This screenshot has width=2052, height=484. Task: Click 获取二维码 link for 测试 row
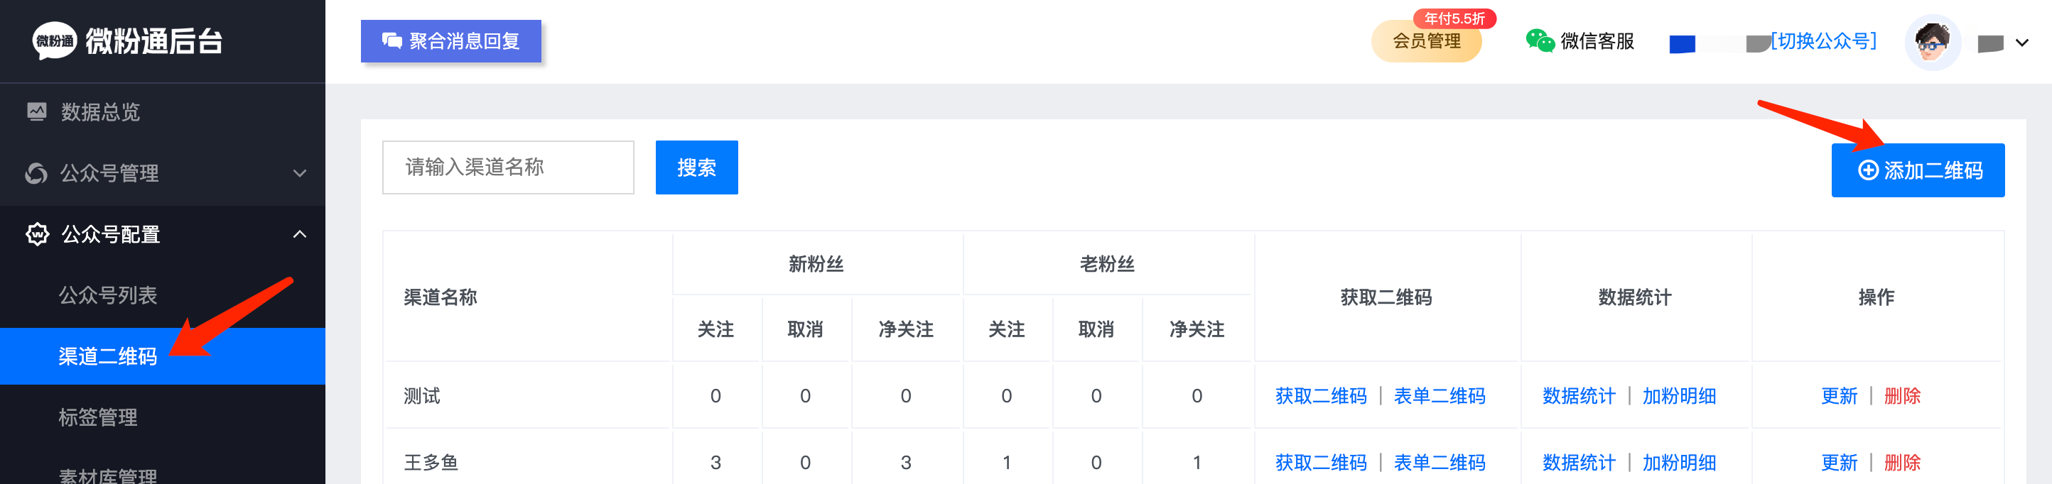pyautogui.click(x=1320, y=395)
